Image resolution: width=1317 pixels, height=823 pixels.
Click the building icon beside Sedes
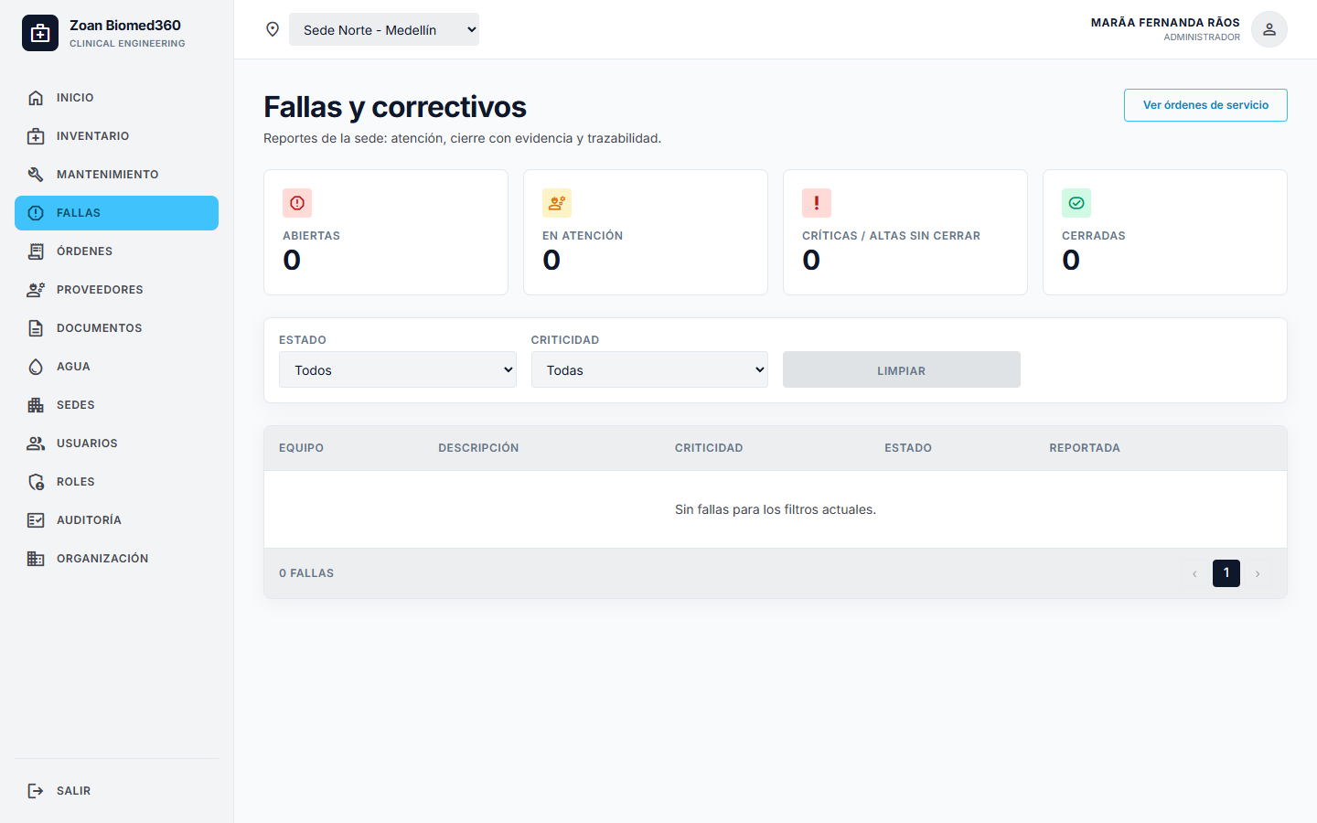pyautogui.click(x=36, y=405)
